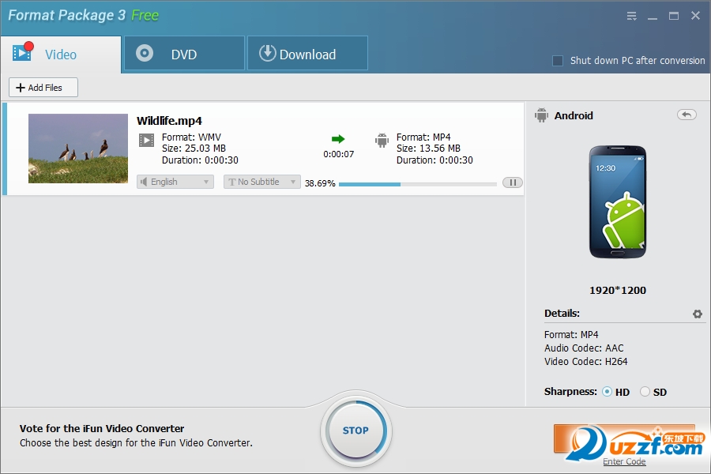
Task: Expand the No Subtitle dropdown
Action: [x=261, y=182]
